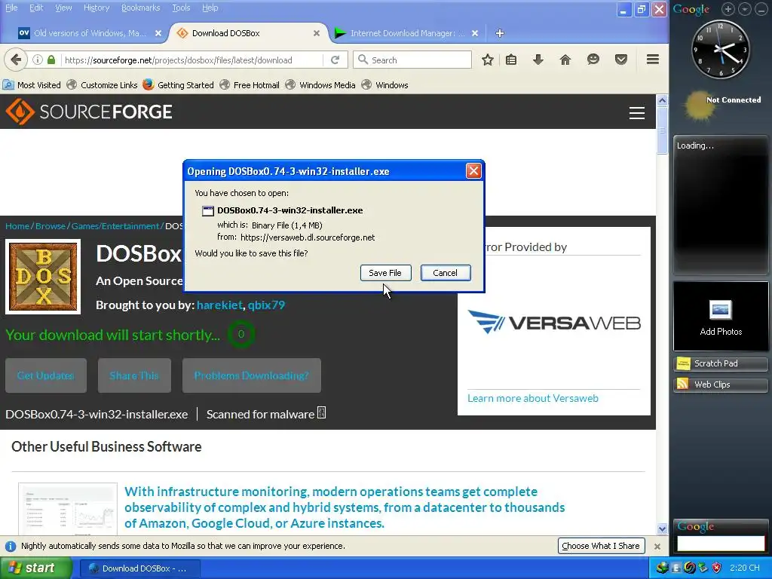Click the smiley feedback icon in toolbar
The width and height of the screenshot is (772, 579).
click(593, 60)
